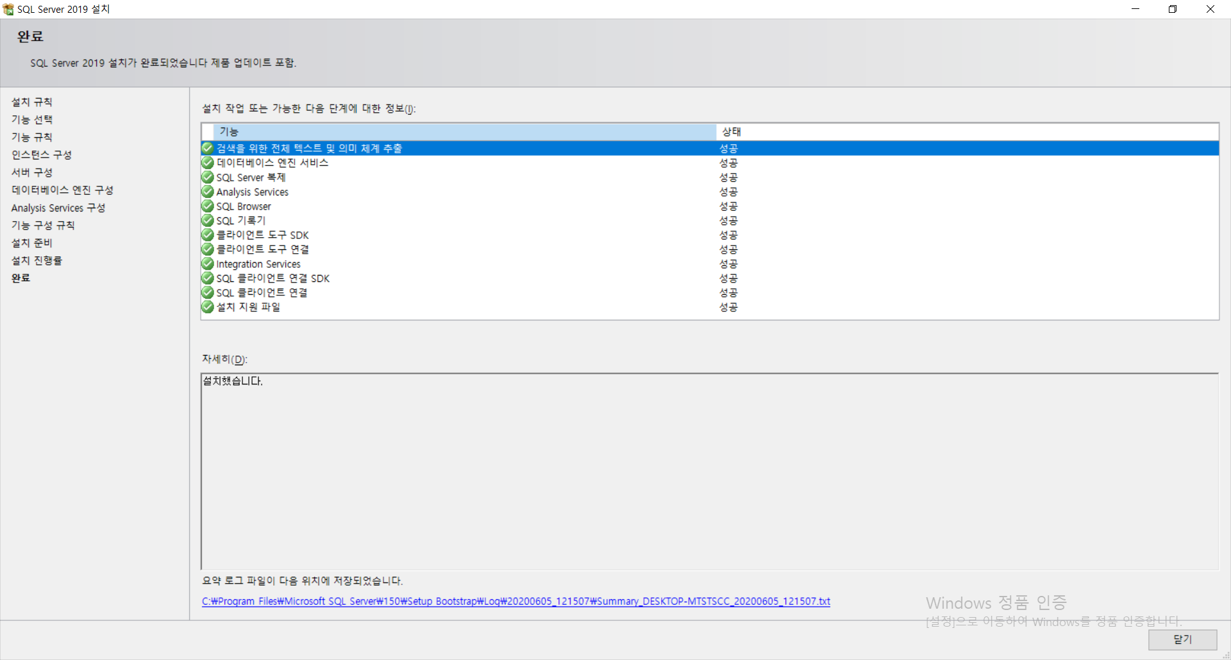Click the SQL Server setup icon in title bar
The width and height of the screenshot is (1231, 660).
[x=8, y=9]
